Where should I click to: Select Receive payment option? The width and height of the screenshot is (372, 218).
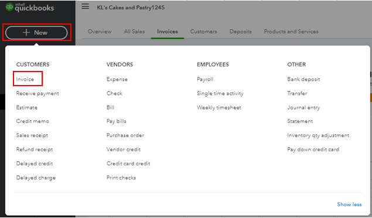[37, 93]
